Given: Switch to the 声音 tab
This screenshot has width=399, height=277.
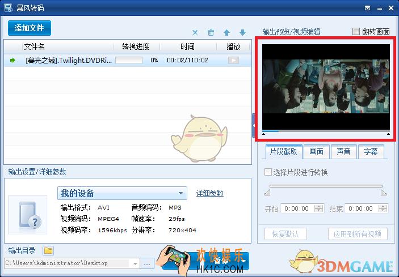Looking at the screenshot, I should coord(343,152).
